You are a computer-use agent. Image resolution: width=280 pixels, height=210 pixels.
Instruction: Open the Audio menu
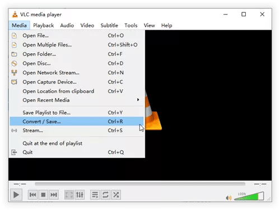(x=67, y=25)
